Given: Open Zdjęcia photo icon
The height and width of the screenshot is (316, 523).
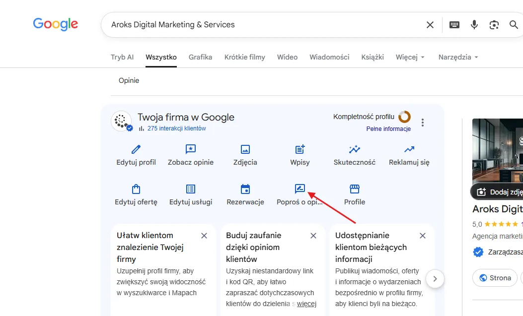Looking at the screenshot, I should click(245, 149).
